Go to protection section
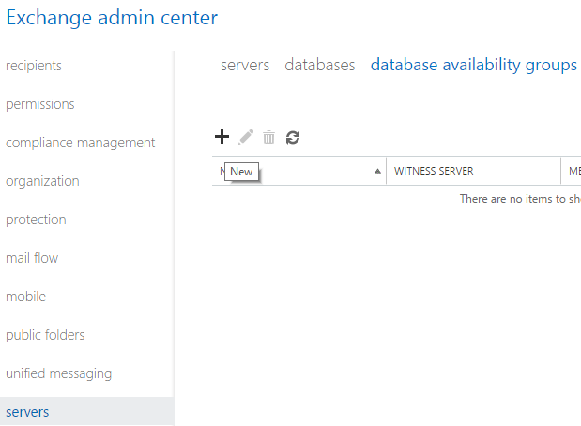 tap(36, 220)
